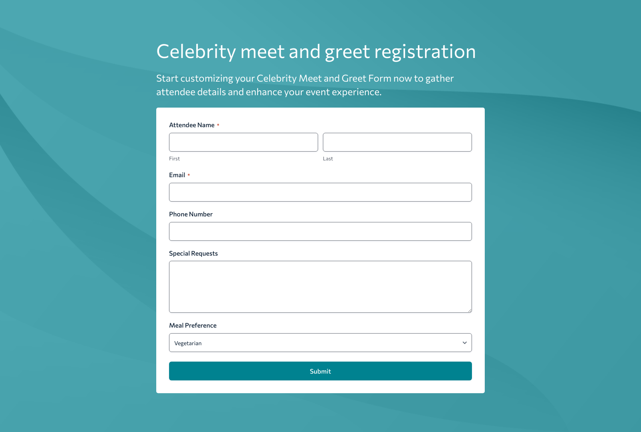Click the Meal Preference label
The image size is (641, 432).
pos(193,325)
